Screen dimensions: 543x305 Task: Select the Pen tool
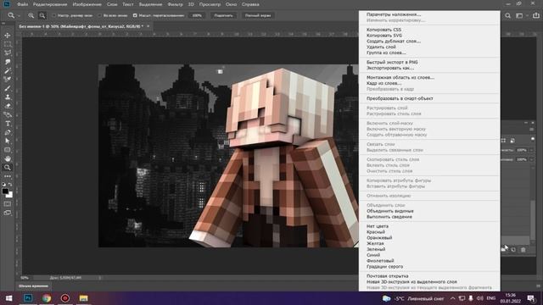tap(8, 132)
